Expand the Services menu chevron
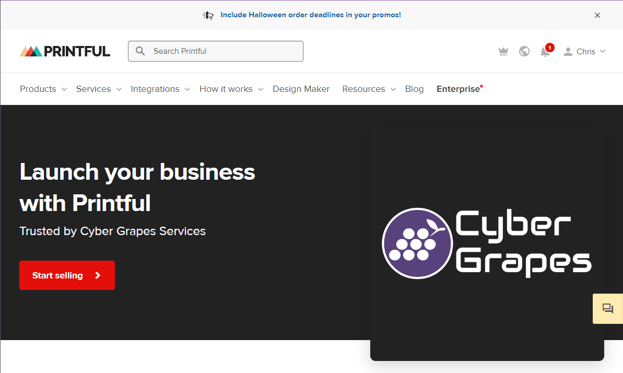This screenshot has width=623, height=373. tap(119, 89)
